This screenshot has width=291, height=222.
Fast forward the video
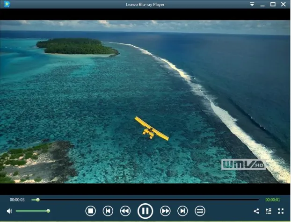click(x=165, y=211)
